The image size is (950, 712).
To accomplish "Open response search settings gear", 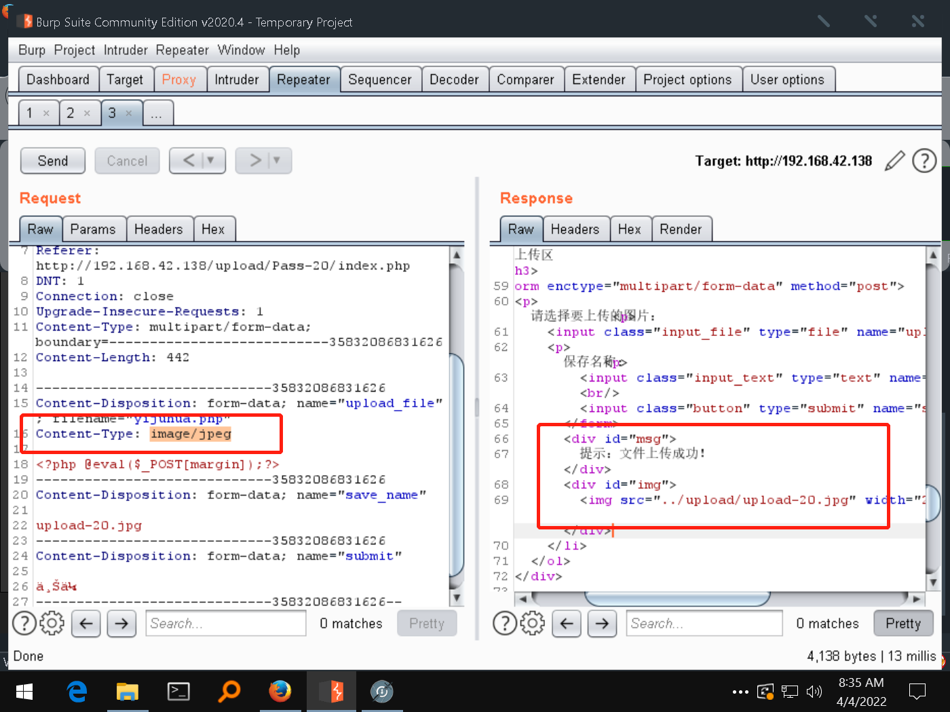I will (533, 623).
